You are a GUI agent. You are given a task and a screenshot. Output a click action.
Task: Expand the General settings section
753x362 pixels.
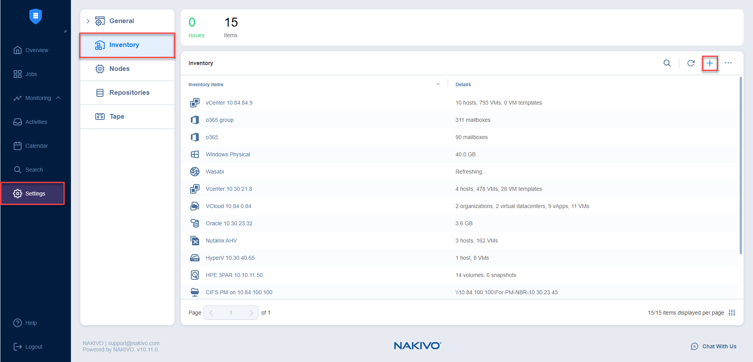(x=88, y=21)
